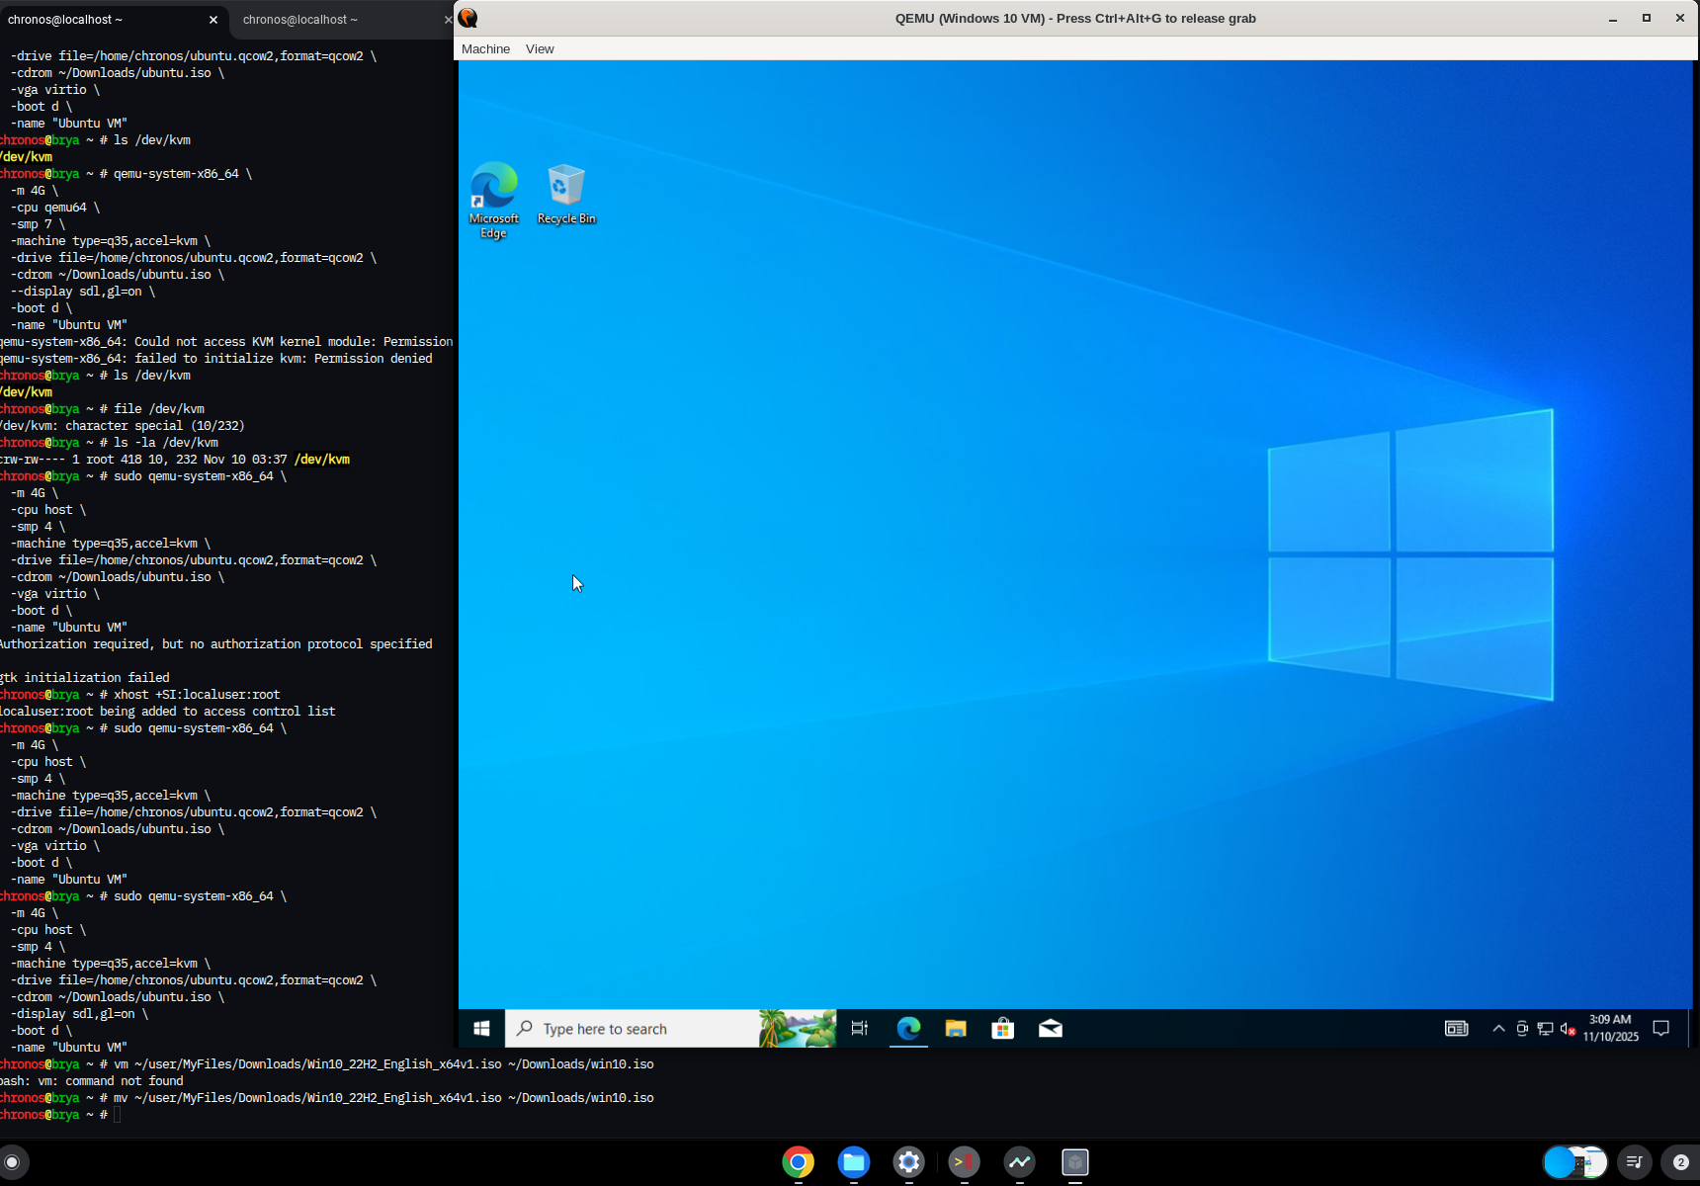Open the network status tray icon
The width and height of the screenshot is (1700, 1186).
[x=1545, y=1029]
